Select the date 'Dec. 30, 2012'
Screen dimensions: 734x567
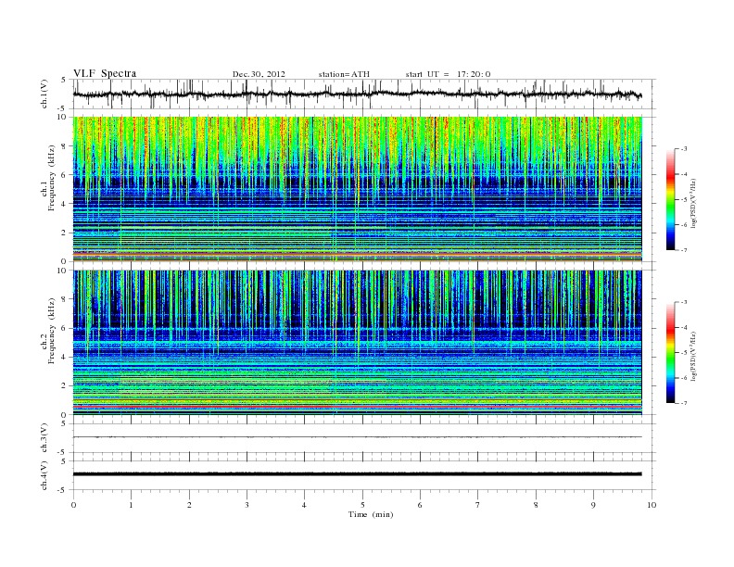259,74
